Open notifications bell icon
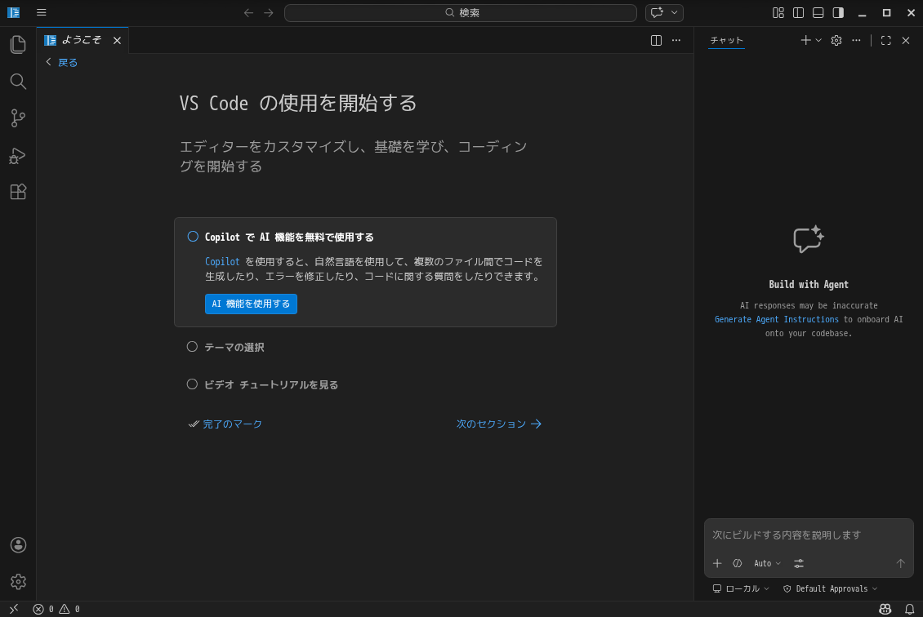 coord(909,609)
